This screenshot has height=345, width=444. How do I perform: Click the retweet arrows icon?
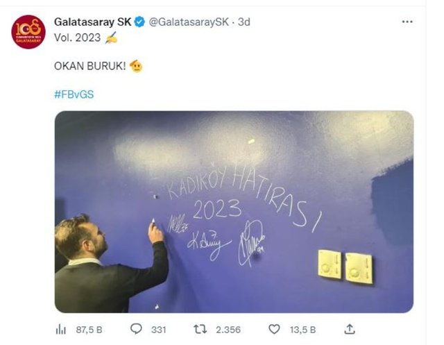(x=200, y=329)
